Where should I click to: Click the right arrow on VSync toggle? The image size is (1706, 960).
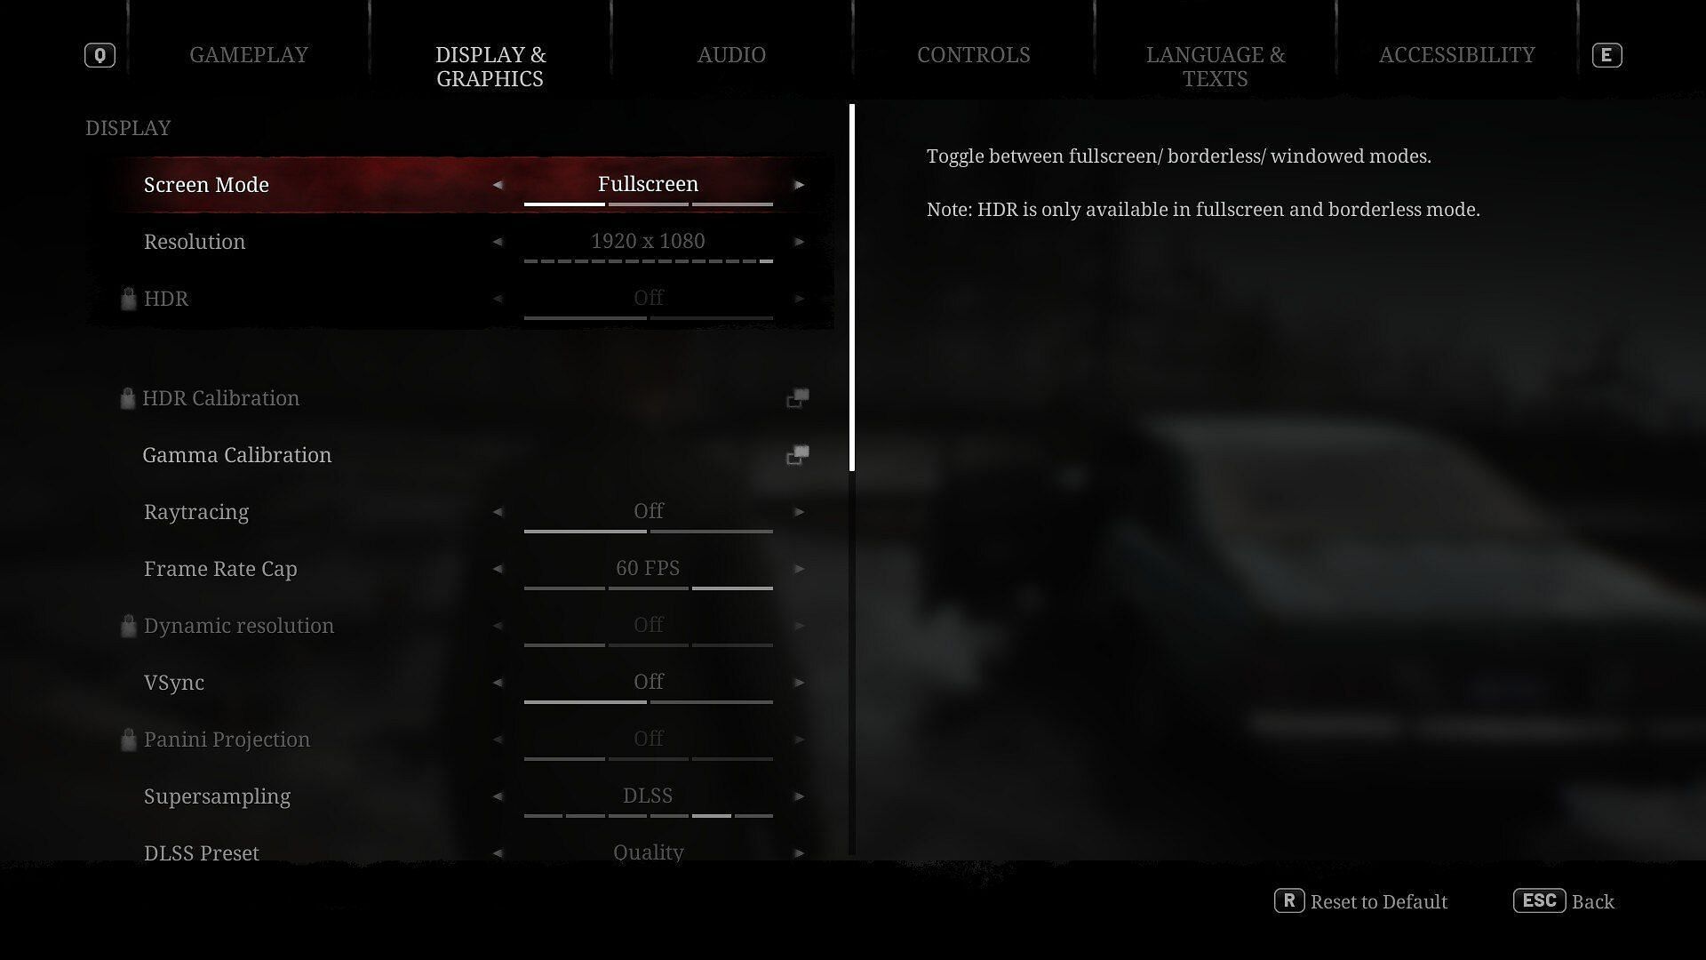pyautogui.click(x=799, y=682)
